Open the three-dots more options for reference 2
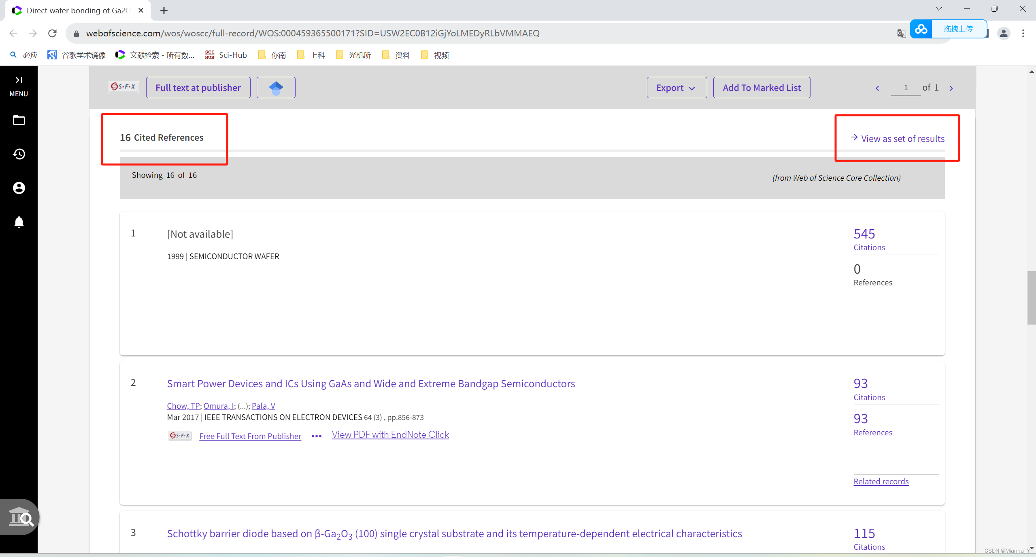Screen dimensions: 1036x557 [x=316, y=436]
